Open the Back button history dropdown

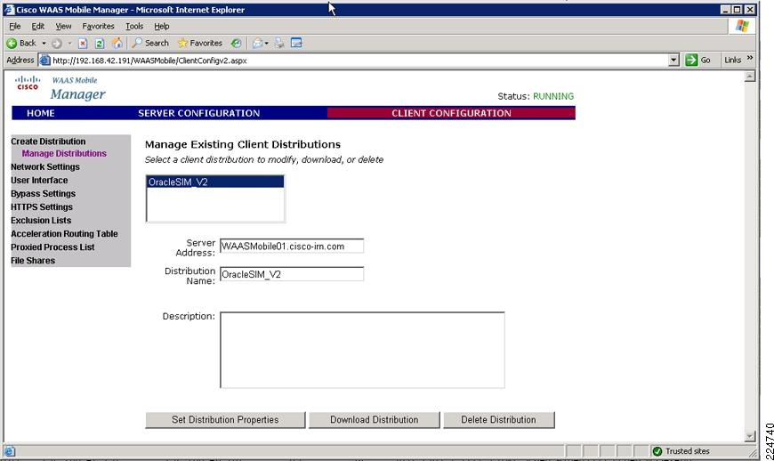[44, 44]
